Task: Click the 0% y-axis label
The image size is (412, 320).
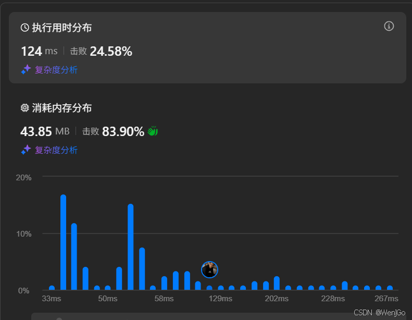Action: click(x=23, y=290)
